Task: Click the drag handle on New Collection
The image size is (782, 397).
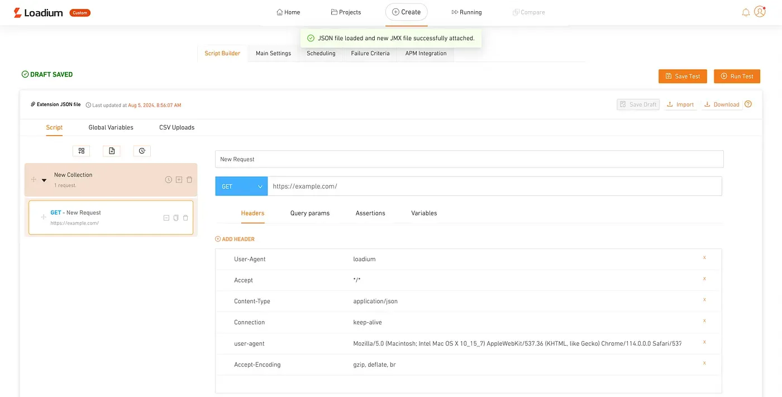Action: 34,180
